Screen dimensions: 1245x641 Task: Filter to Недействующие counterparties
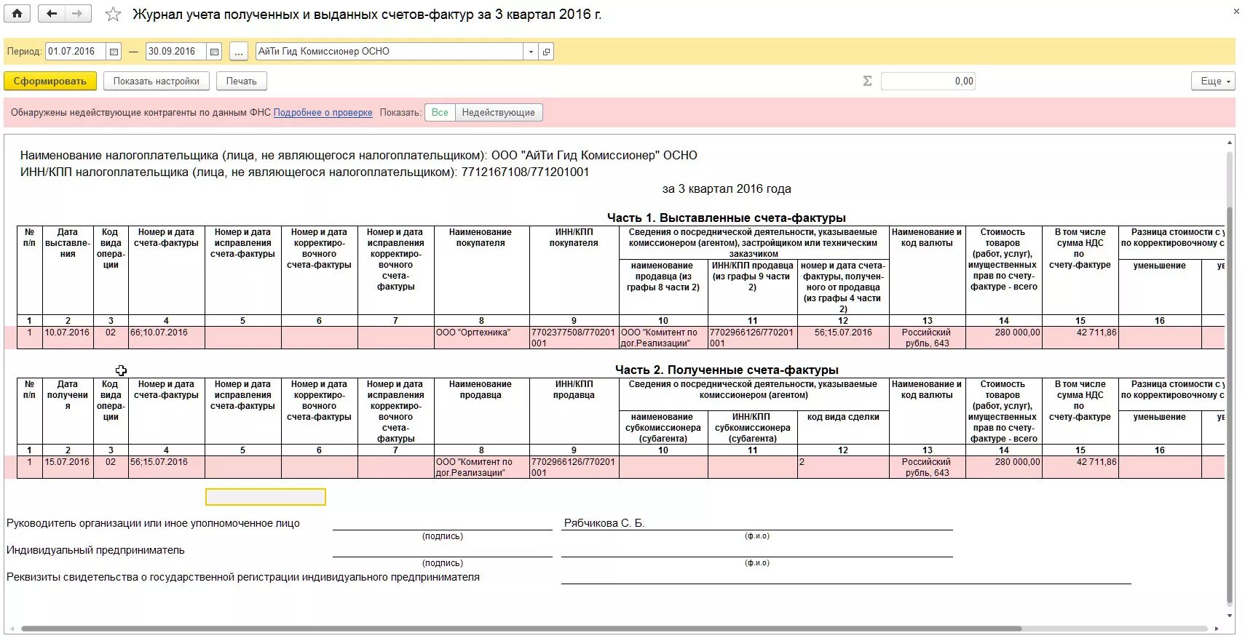pyautogui.click(x=499, y=113)
